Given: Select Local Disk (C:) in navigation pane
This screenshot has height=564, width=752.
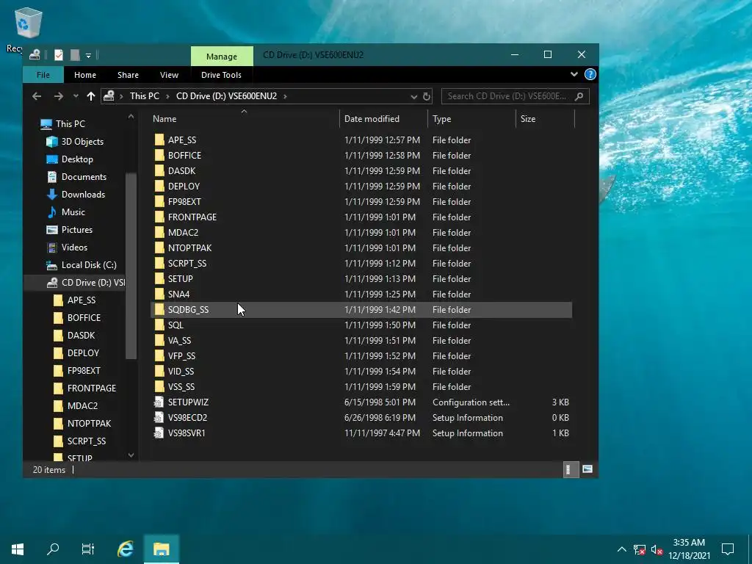Looking at the screenshot, I should pos(89,264).
